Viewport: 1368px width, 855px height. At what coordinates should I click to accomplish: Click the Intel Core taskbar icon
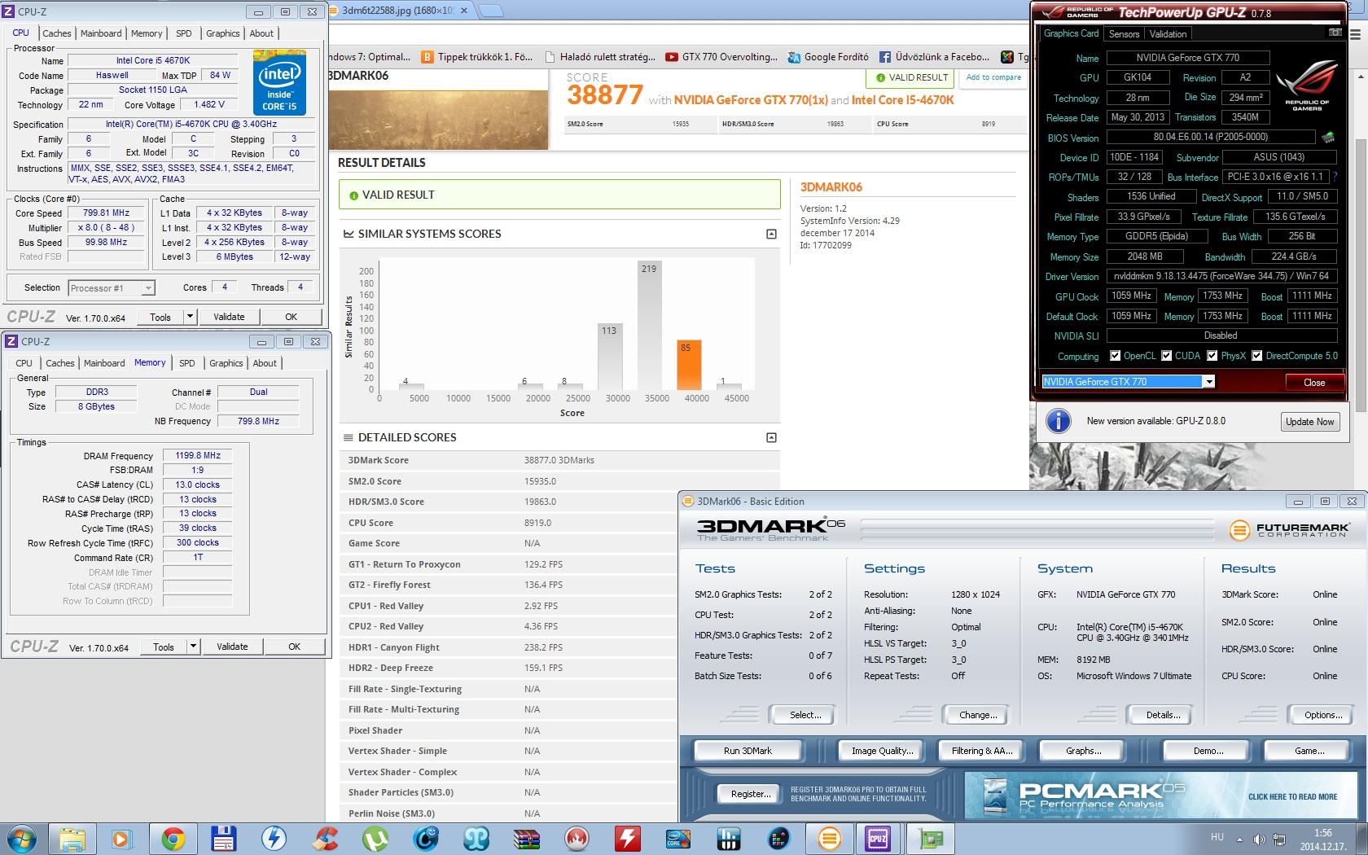[677, 839]
